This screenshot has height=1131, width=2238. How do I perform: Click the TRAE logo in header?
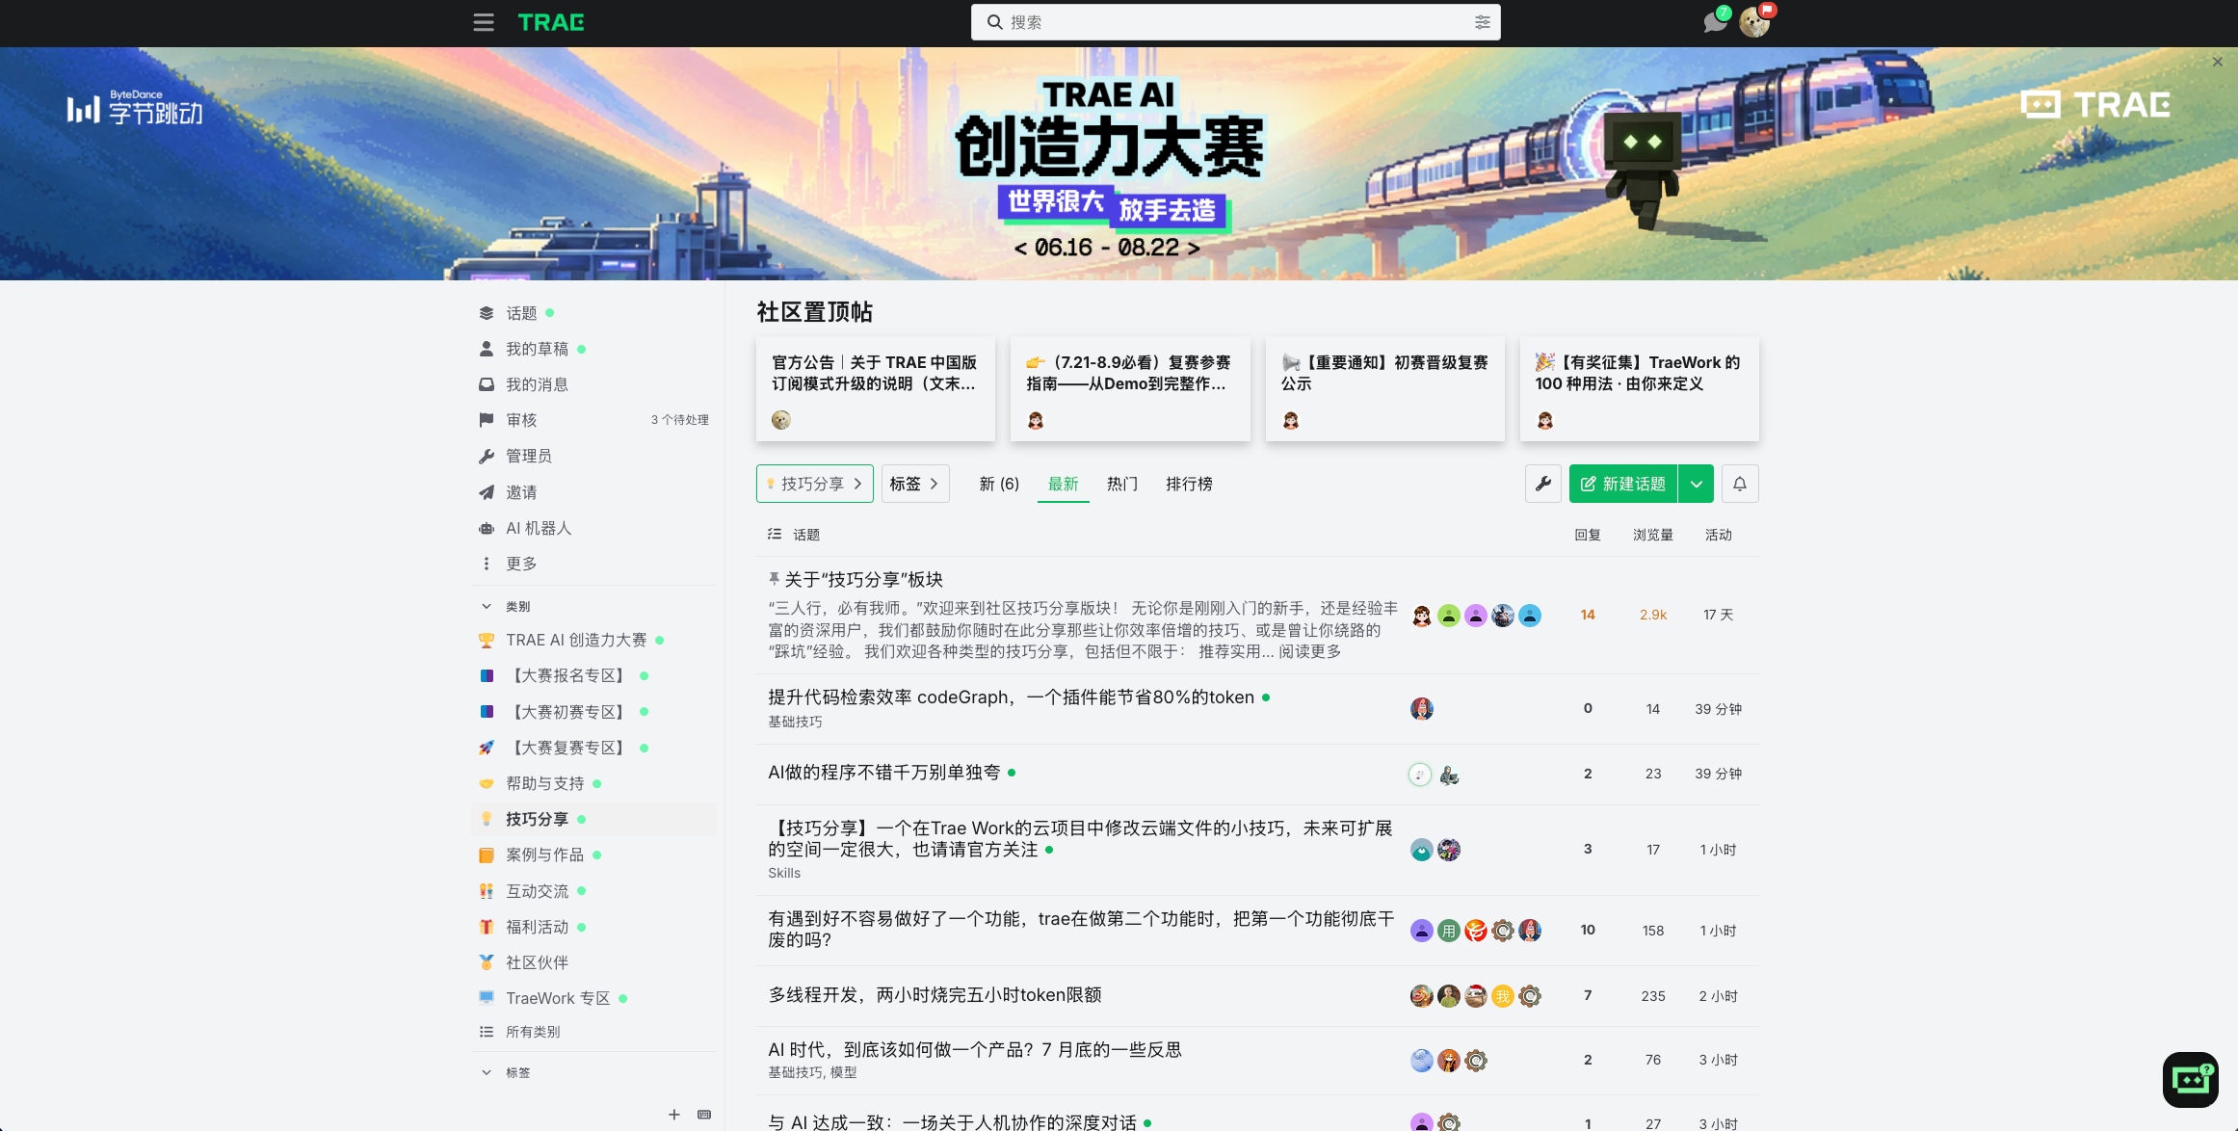551,22
